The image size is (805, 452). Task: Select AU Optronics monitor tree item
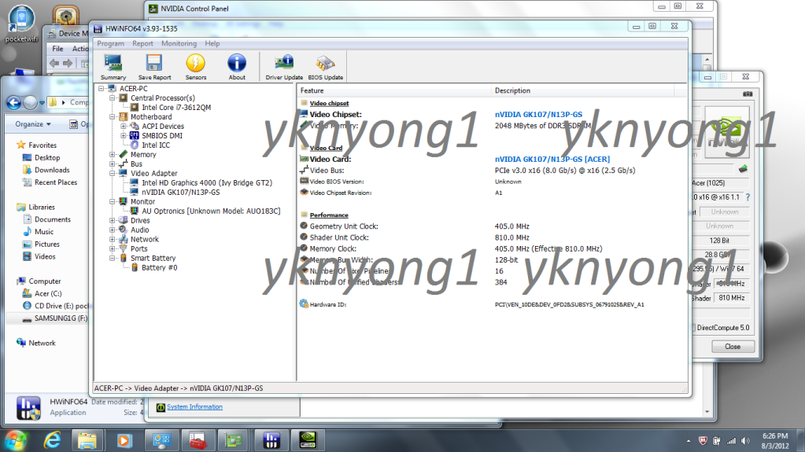pos(211,211)
